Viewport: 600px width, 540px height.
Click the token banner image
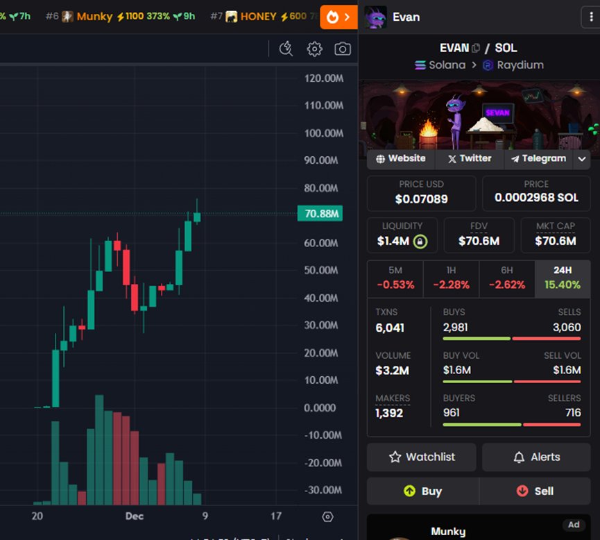(479, 115)
